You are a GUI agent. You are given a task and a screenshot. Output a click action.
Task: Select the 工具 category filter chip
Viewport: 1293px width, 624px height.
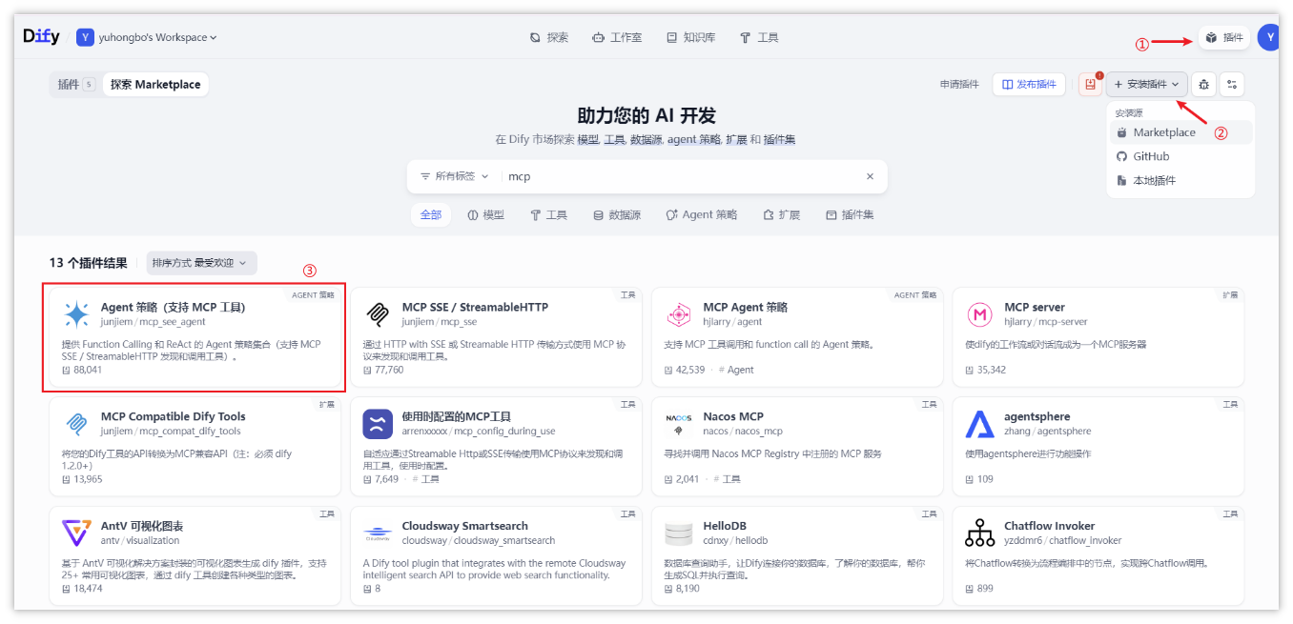[x=549, y=215]
